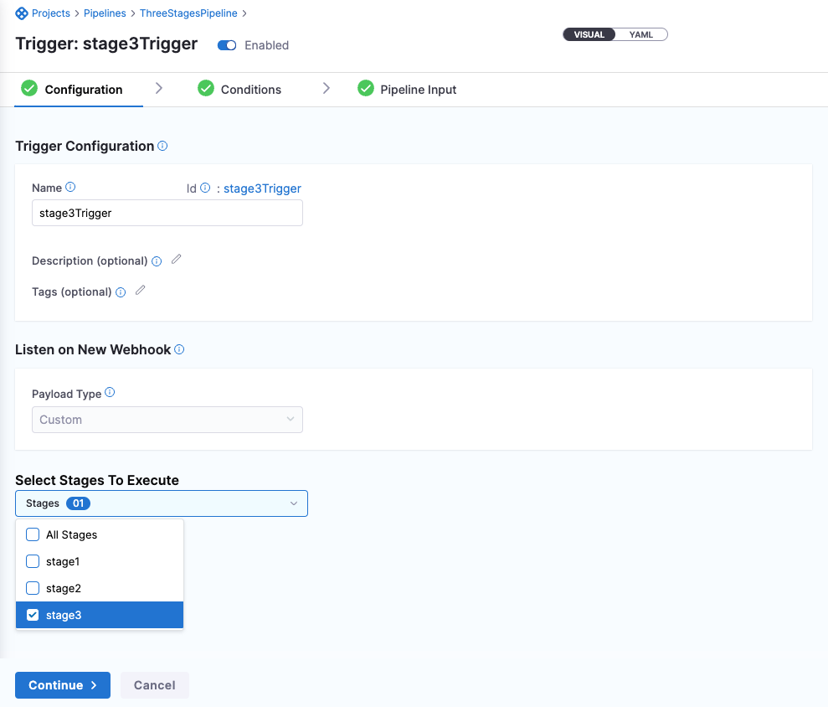Switch to the Conditions tab
Image resolution: width=828 pixels, height=707 pixels.
(x=250, y=90)
